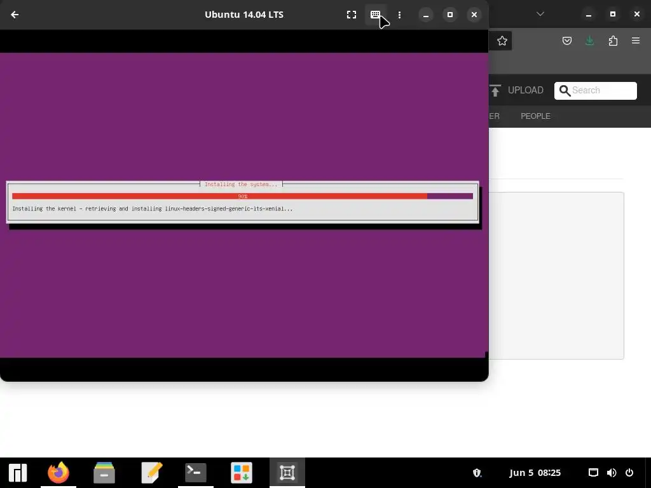Launch Firefox from the taskbar
Image resolution: width=651 pixels, height=488 pixels.
(58, 473)
